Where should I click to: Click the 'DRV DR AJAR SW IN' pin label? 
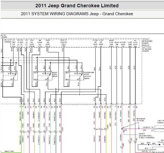point(32,43)
